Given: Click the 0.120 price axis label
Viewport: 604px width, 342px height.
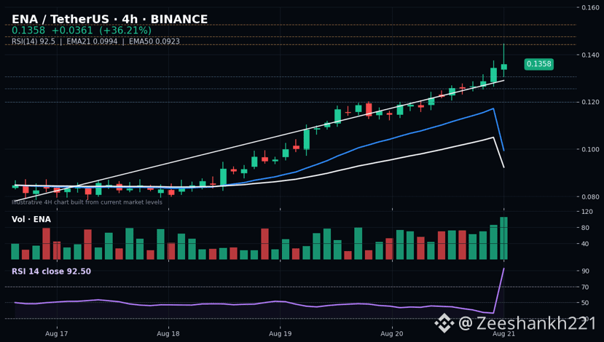Looking at the screenshot, I should (x=590, y=102).
